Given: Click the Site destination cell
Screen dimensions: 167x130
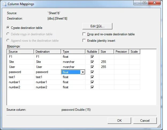Looking at the screenshot, I should pos(48,62).
